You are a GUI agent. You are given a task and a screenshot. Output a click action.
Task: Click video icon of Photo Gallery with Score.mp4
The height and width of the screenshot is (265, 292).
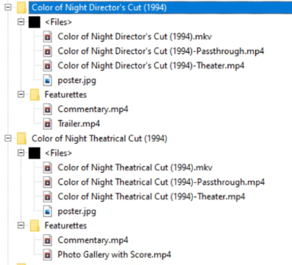(x=48, y=255)
